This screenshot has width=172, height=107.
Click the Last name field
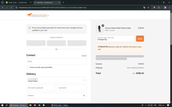[x=72, y=88]
